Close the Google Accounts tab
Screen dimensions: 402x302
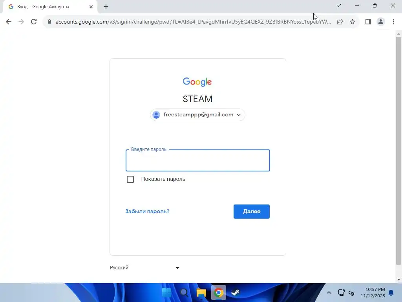coord(91,7)
